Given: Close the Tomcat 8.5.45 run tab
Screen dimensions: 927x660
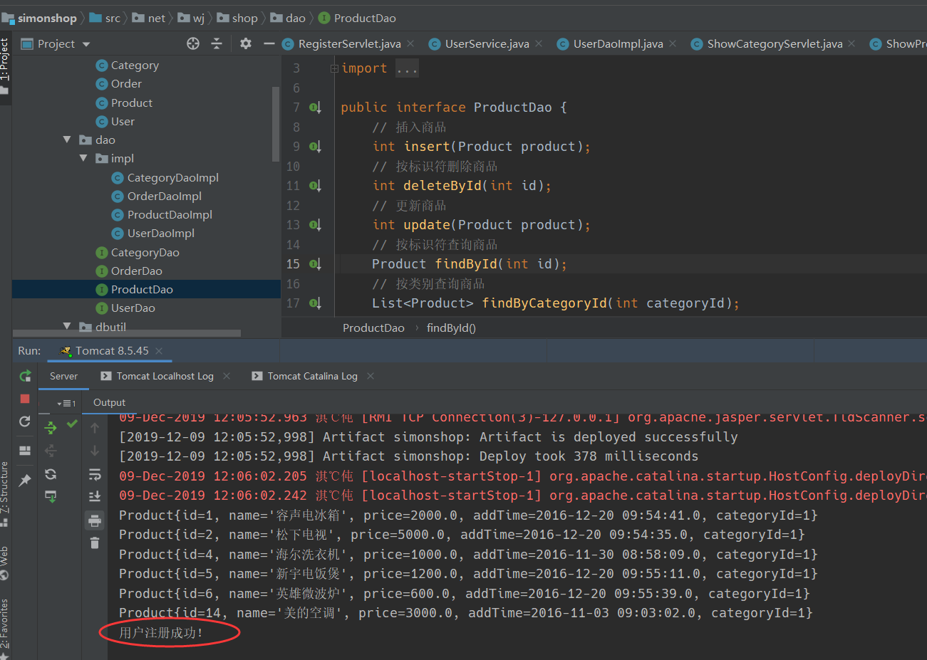Looking at the screenshot, I should click(159, 351).
